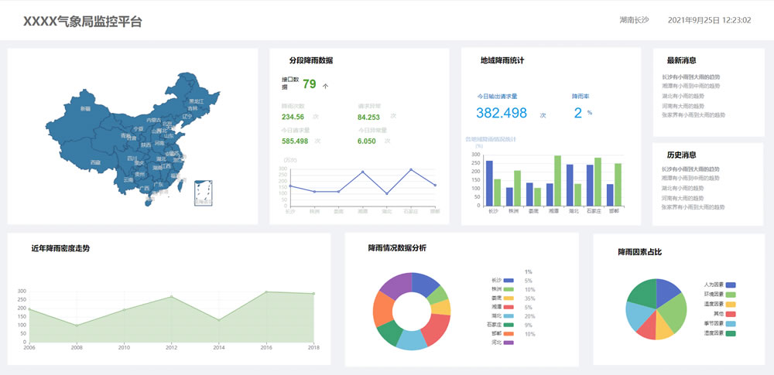The image size is (774, 375).
Task: Toggle 人为因素 legend in the pie chart
Action: click(x=730, y=285)
